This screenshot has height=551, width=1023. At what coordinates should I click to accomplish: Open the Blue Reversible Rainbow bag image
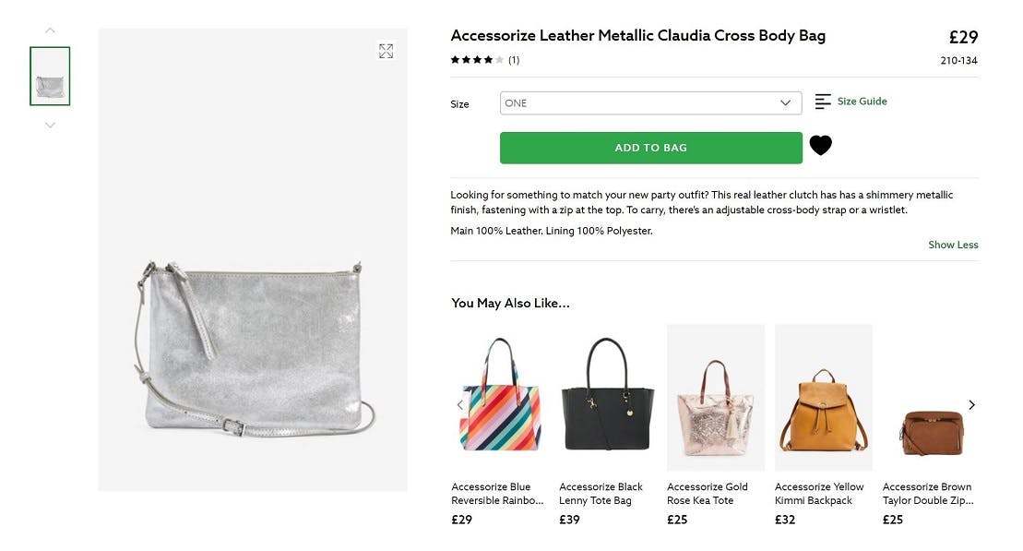499,397
